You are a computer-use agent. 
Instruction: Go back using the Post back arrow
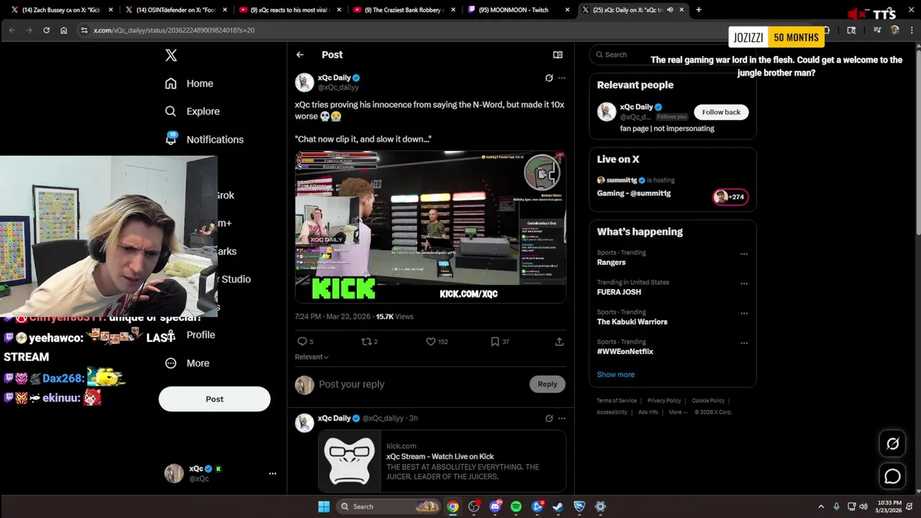pyautogui.click(x=300, y=55)
